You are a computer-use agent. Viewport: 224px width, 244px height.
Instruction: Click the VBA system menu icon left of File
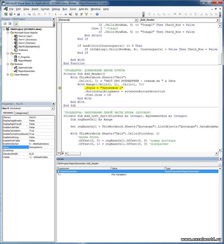point(6,9)
